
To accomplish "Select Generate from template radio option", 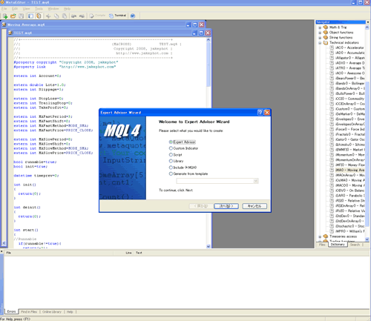I will (x=171, y=174).
